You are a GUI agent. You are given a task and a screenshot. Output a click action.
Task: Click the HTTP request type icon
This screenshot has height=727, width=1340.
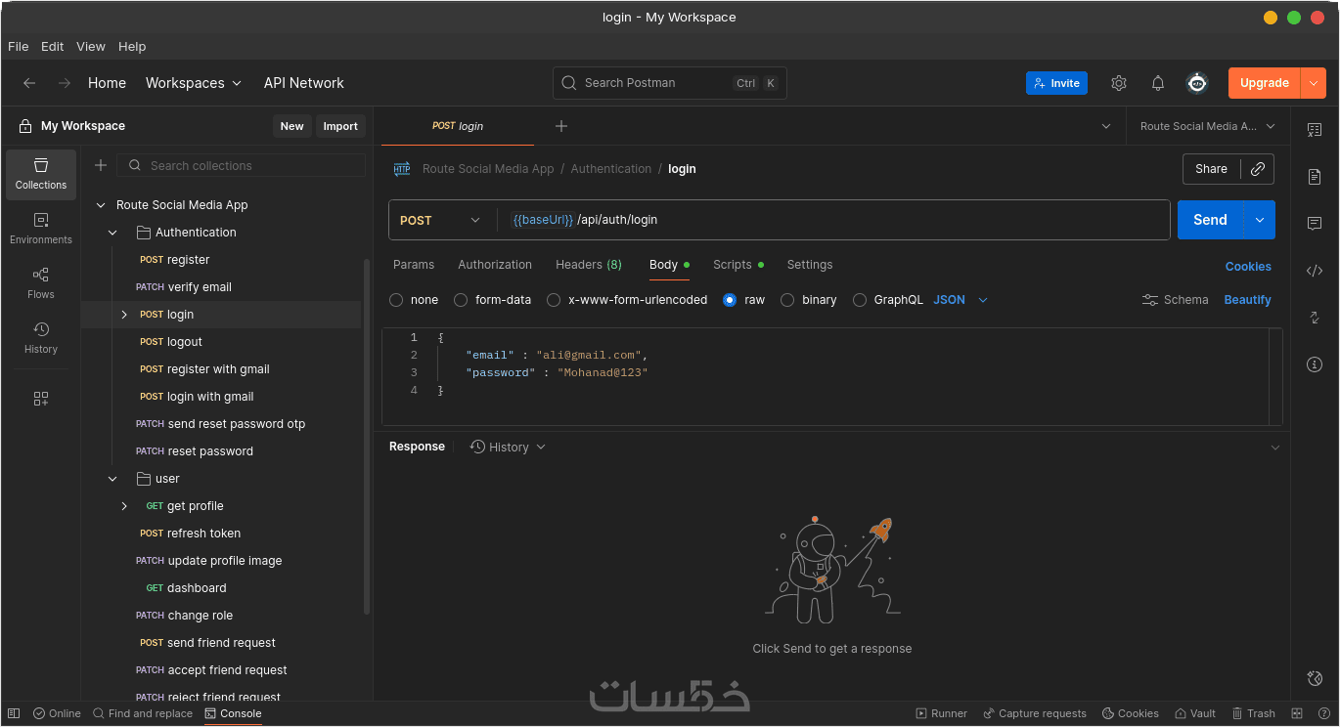402,169
